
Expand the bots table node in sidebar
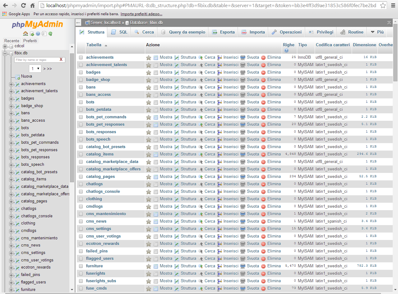point(11,128)
